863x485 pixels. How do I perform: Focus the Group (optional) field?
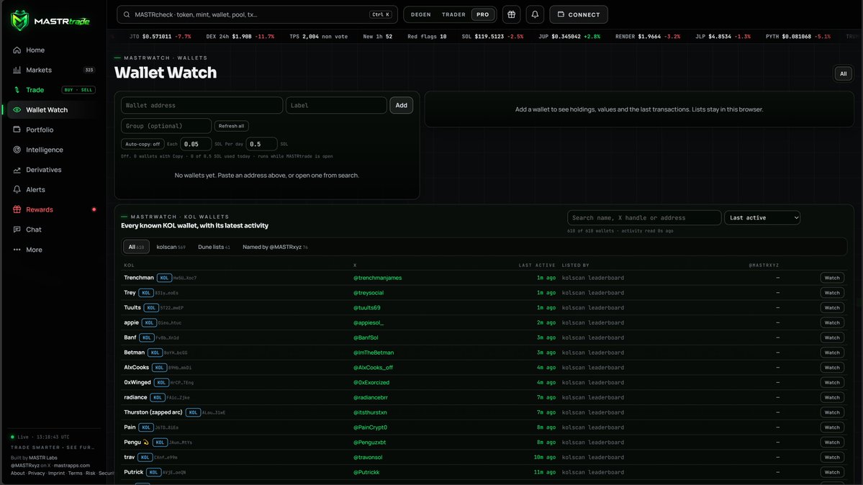click(x=166, y=126)
